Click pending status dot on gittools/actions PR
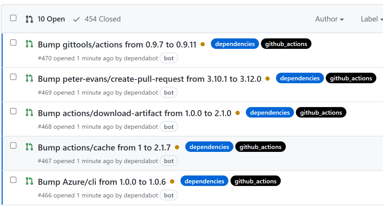This screenshot has width=383, height=206. click(x=203, y=44)
